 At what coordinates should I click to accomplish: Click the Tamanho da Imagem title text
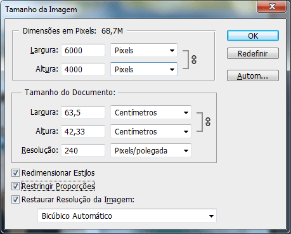point(41,10)
